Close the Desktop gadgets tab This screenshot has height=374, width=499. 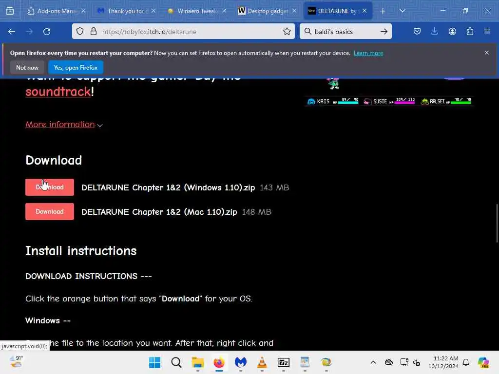click(294, 11)
